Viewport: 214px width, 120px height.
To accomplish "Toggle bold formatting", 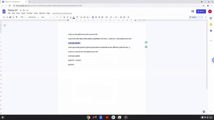I will 64,17.
